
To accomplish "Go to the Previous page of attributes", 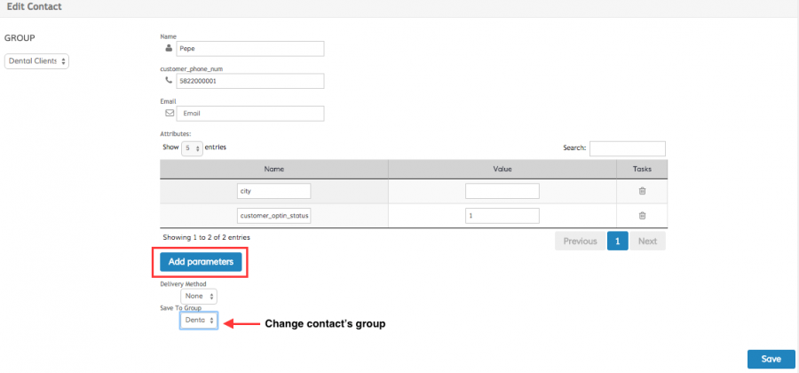I will coord(580,241).
